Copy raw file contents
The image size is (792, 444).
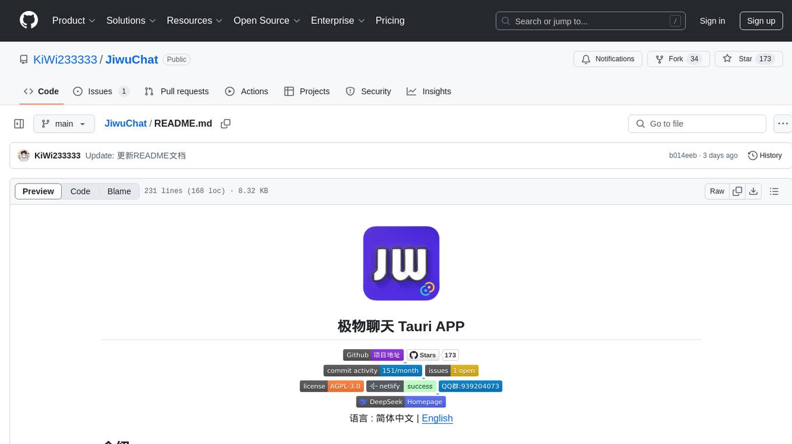point(737,191)
